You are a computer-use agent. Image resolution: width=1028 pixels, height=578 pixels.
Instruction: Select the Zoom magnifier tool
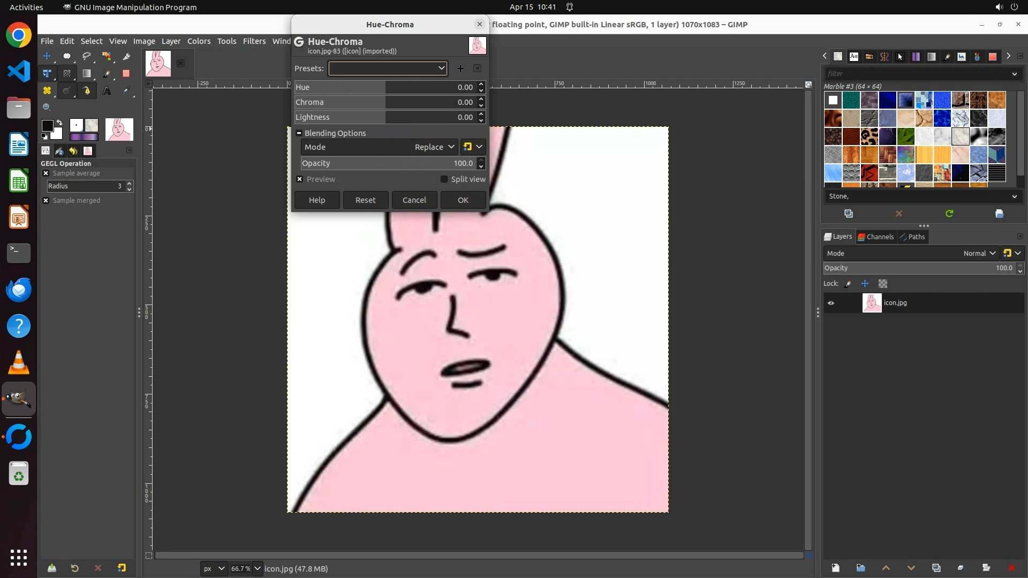point(47,108)
